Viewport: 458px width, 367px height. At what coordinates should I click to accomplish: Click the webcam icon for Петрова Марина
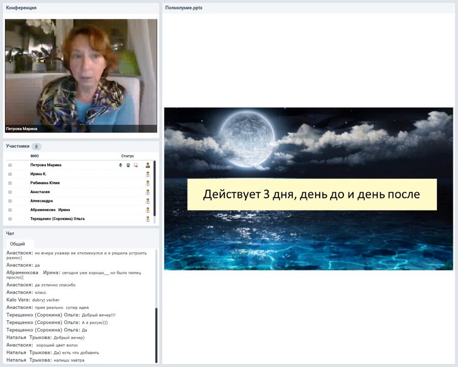(128, 165)
